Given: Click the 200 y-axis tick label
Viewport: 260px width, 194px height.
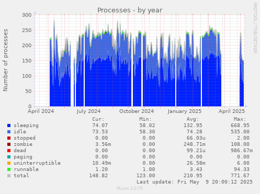Looking at the screenshot, I should [x=27, y=45].
